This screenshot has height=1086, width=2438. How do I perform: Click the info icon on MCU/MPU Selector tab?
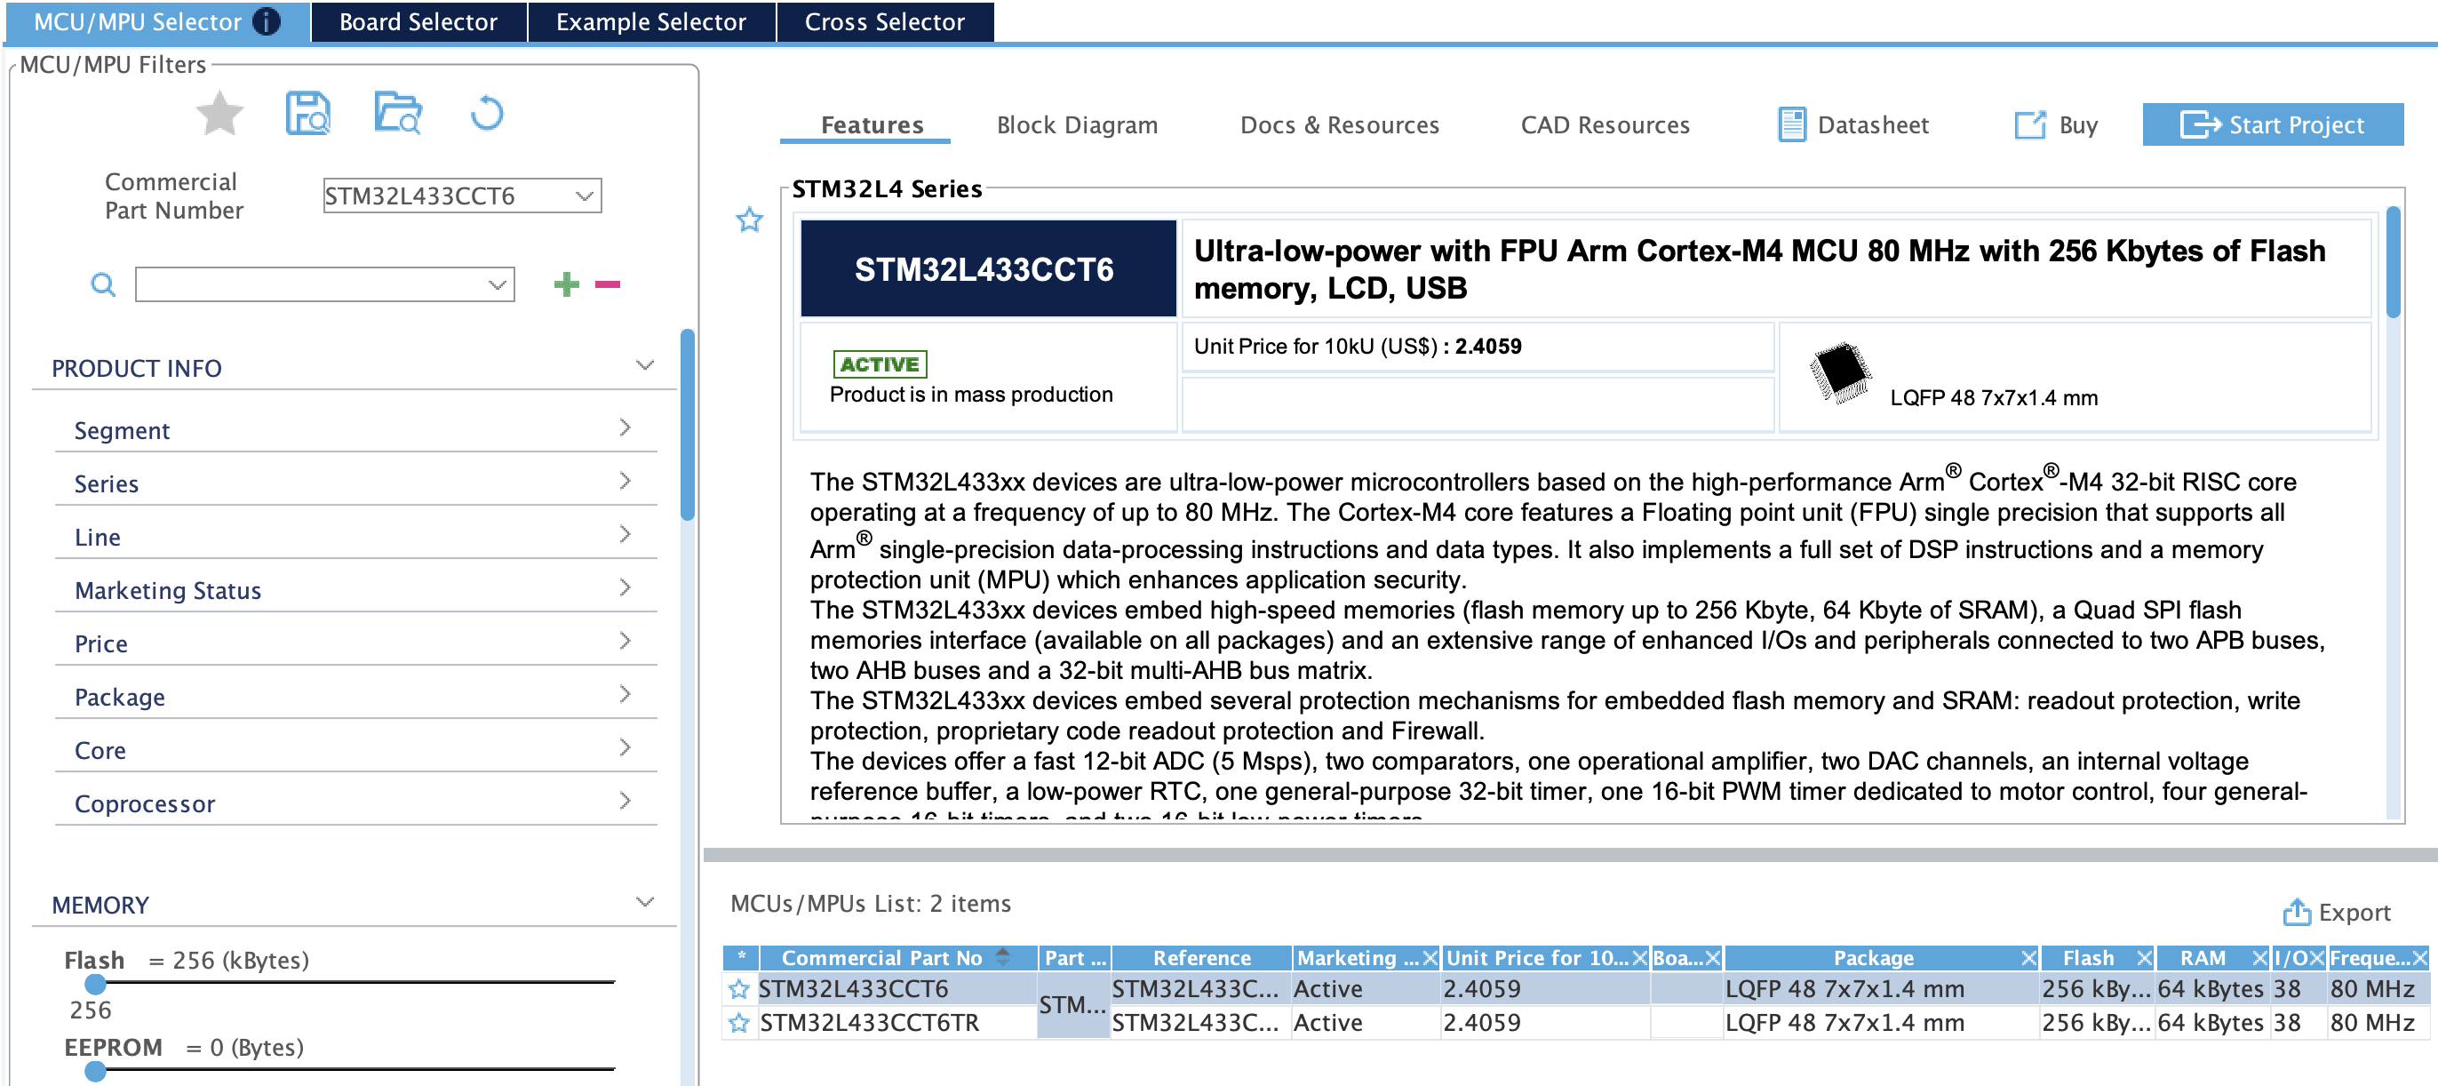click(267, 20)
